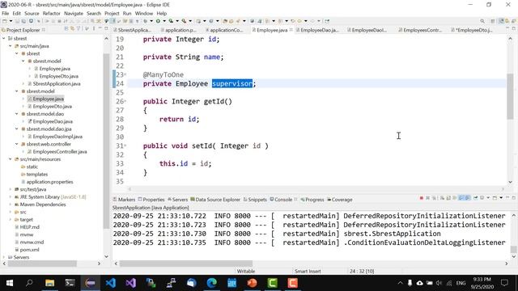Click Clear Console icon
518x291 pixels.
442,198
